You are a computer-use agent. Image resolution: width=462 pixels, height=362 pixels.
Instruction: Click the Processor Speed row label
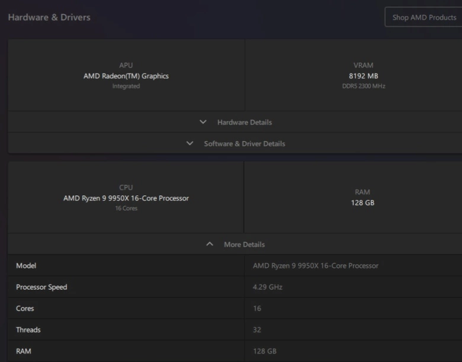pos(41,287)
